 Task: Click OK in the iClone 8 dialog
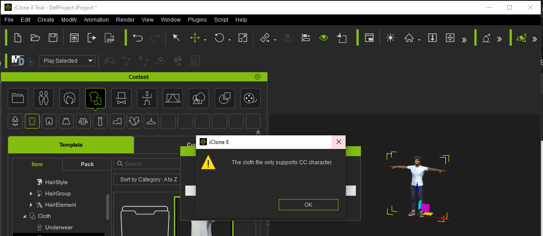pyautogui.click(x=308, y=204)
